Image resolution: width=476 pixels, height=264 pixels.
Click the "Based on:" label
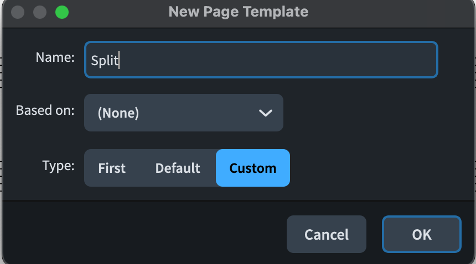point(45,110)
